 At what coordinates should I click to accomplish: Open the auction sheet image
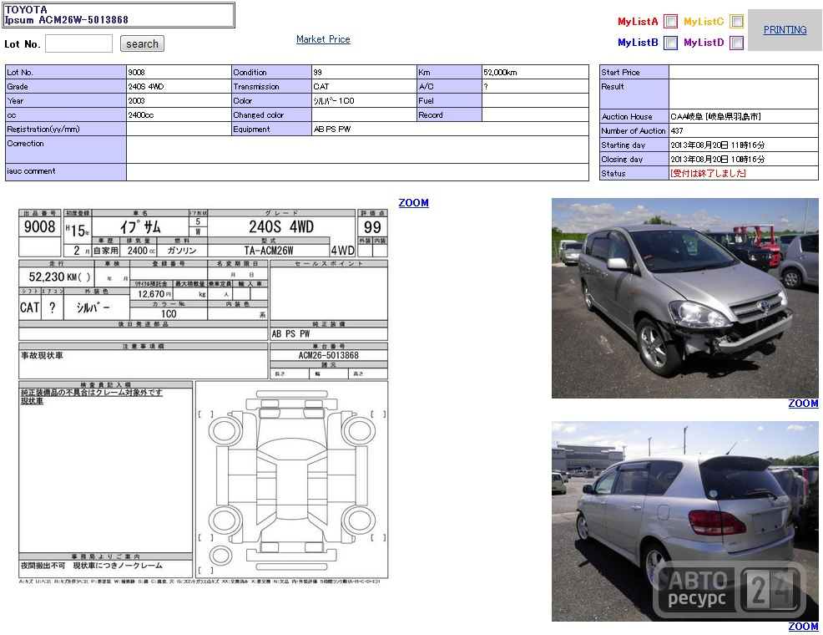(203, 397)
